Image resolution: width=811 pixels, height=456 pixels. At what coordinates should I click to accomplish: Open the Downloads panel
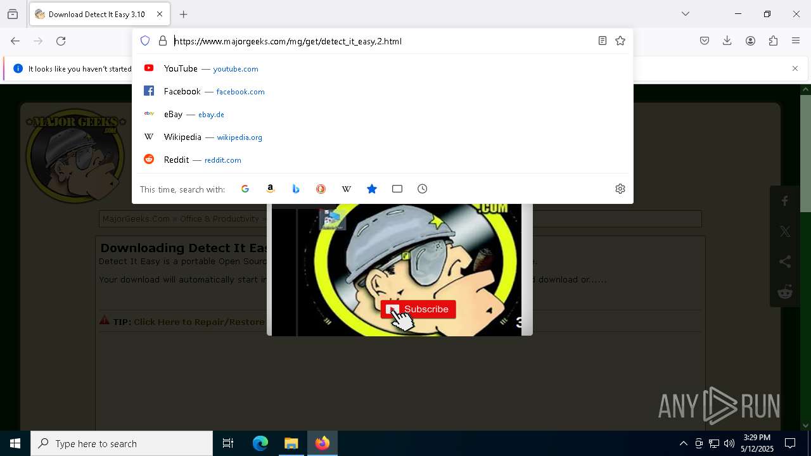tap(727, 41)
